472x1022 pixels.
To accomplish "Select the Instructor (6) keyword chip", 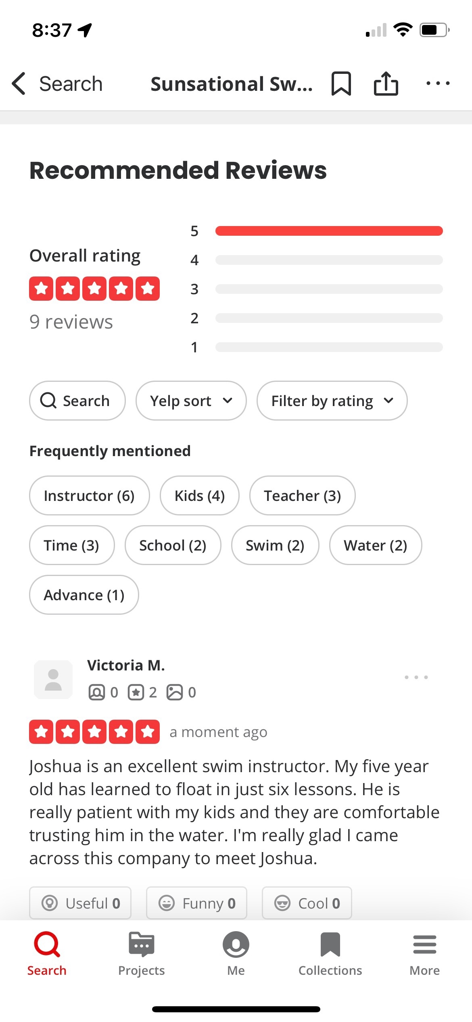I will click(x=89, y=496).
